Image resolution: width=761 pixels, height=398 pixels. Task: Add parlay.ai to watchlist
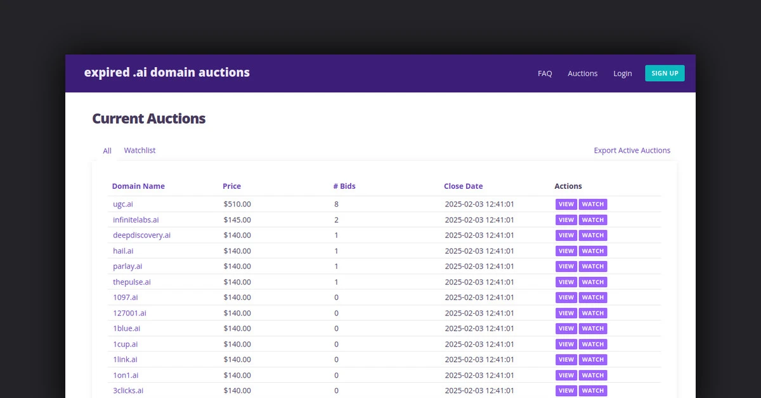tap(592, 266)
